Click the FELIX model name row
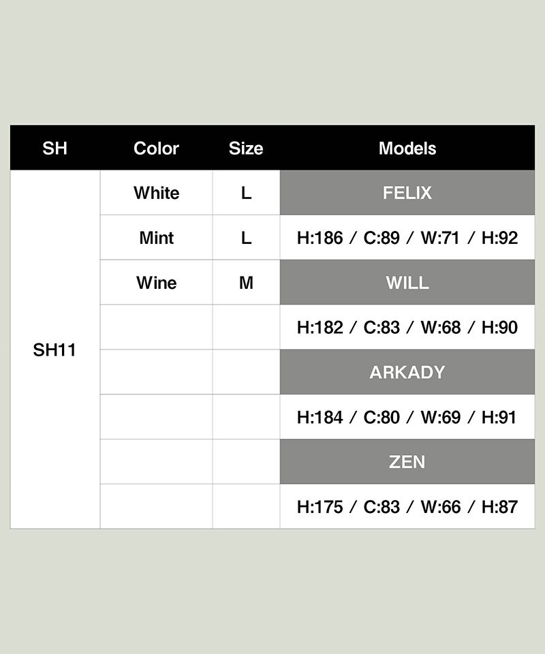Viewport: 545px width, 654px height. point(407,193)
